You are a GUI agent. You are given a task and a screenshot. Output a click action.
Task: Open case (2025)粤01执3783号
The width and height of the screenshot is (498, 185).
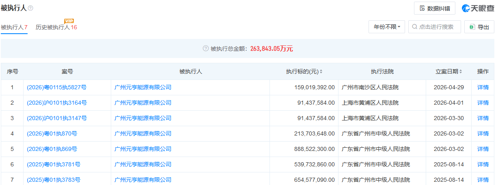pyautogui.click(x=54, y=180)
